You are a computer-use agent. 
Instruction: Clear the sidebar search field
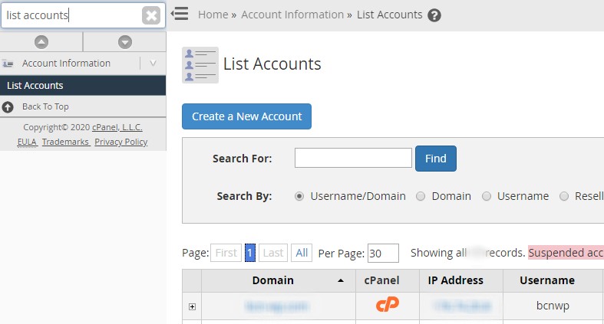[151, 15]
